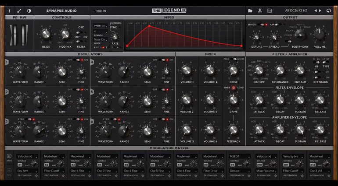The height and width of the screenshot is (186, 338).
Task: Click the target icon of slot #4 destination
Action: tap(116, 175)
